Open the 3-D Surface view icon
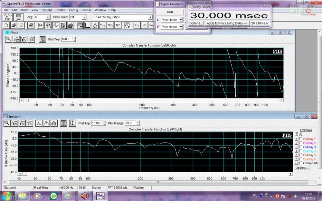The width and height of the screenshot is (322, 201). click(71, 25)
